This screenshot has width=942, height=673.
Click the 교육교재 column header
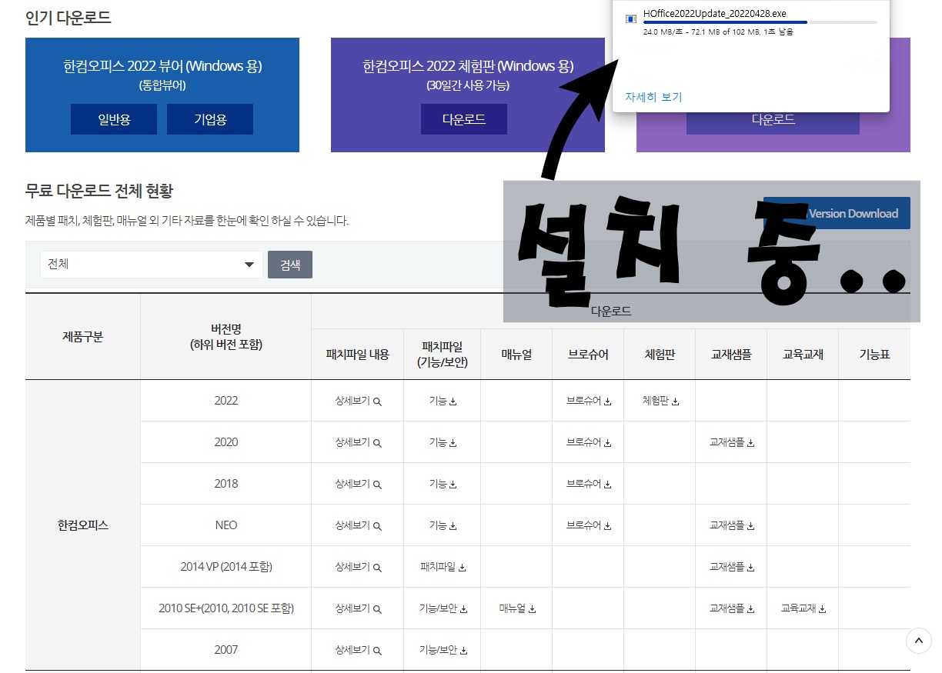(803, 355)
